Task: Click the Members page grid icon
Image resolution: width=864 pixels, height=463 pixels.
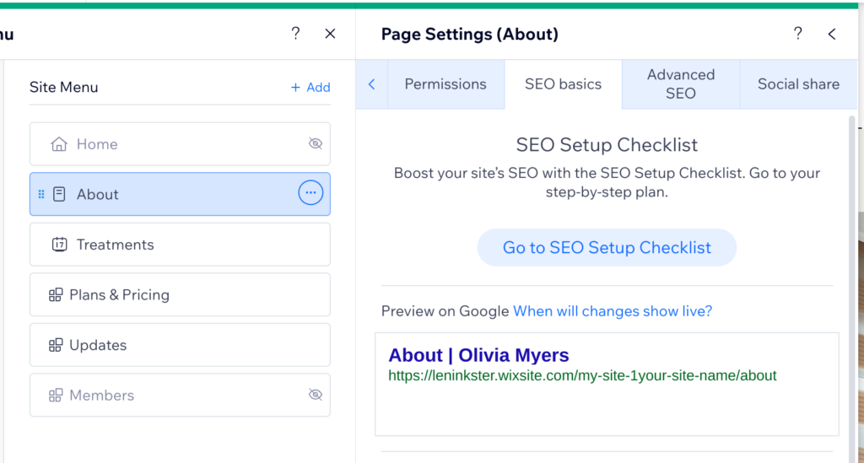Action: (x=56, y=396)
